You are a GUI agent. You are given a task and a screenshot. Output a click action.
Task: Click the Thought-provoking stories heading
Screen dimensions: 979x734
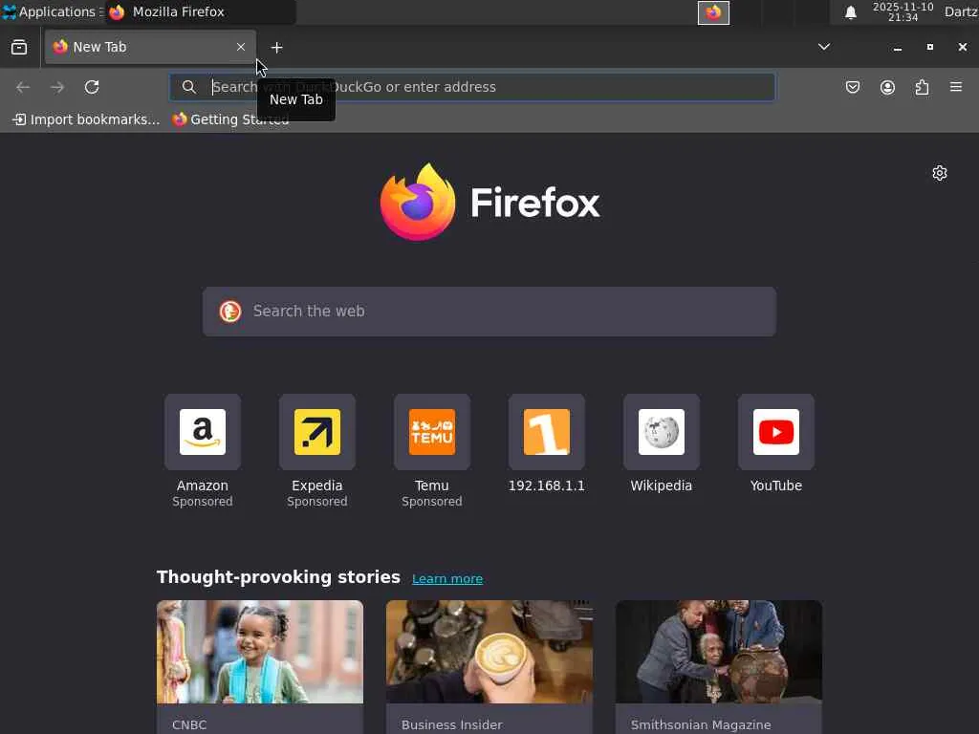pyautogui.click(x=278, y=576)
